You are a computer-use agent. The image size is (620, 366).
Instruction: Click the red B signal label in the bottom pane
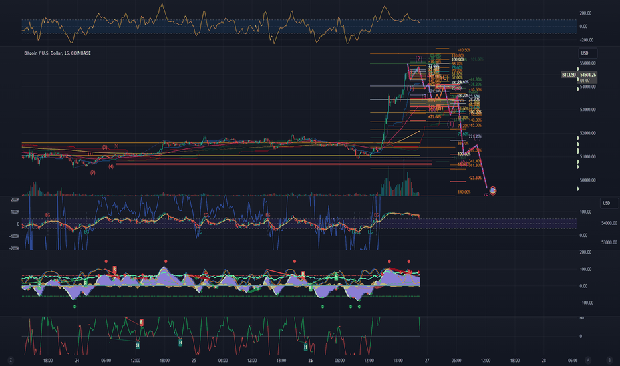coord(142,323)
